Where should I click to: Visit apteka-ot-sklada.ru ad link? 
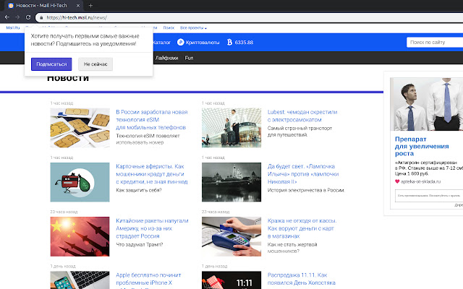pos(420,181)
